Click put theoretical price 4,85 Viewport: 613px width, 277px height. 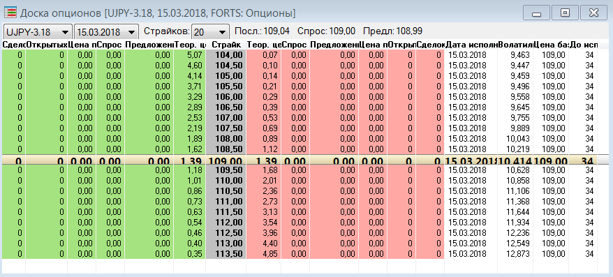pos(263,253)
